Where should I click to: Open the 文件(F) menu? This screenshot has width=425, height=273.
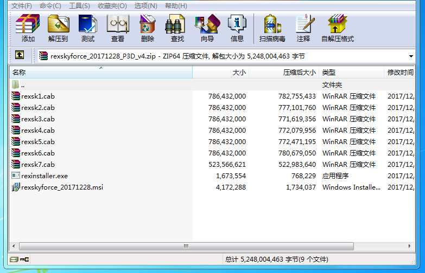click(x=21, y=5)
